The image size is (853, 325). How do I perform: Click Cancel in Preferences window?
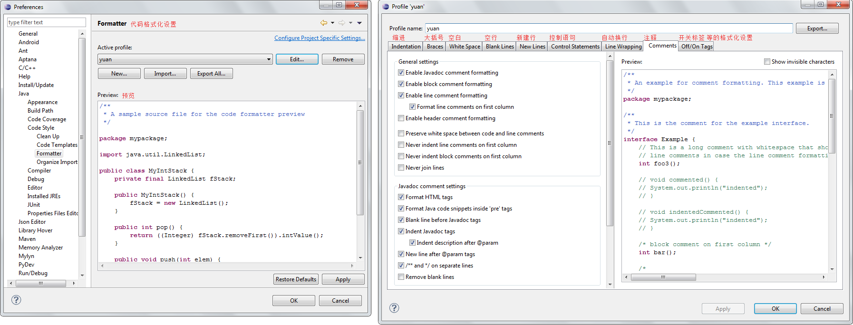click(x=340, y=301)
